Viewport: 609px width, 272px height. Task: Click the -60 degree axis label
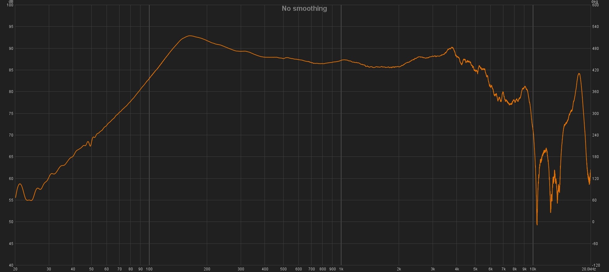click(595, 244)
